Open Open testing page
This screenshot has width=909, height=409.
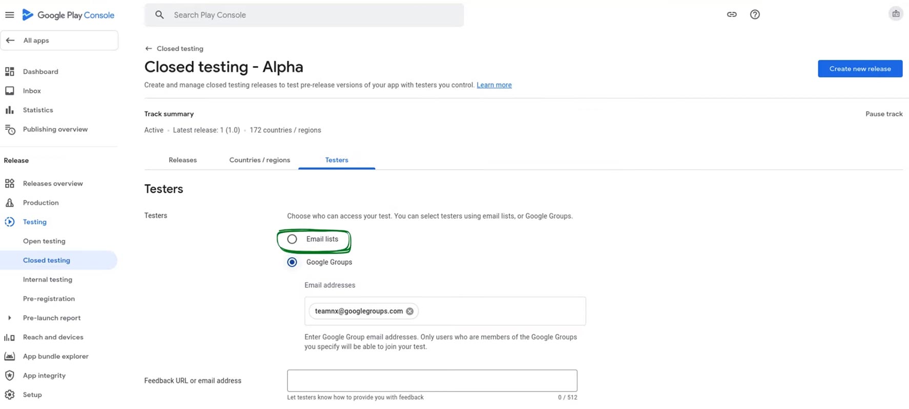pos(44,241)
